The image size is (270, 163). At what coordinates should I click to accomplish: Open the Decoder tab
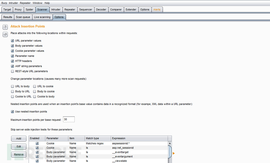pyautogui.click(x=101, y=9)
